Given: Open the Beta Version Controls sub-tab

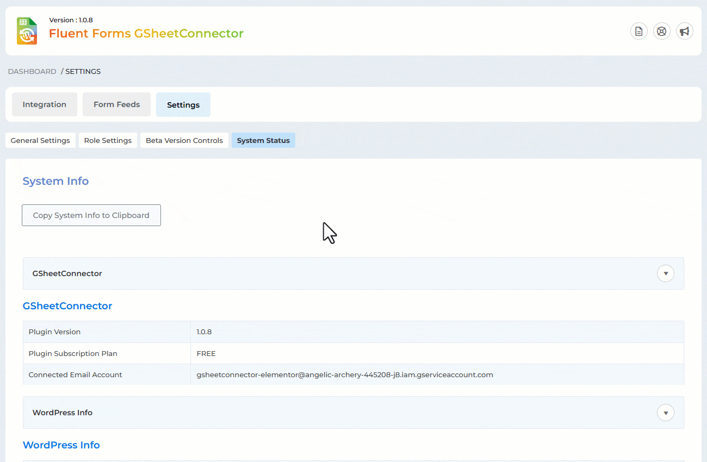Looking at the screenshot, I should (184, 140).
